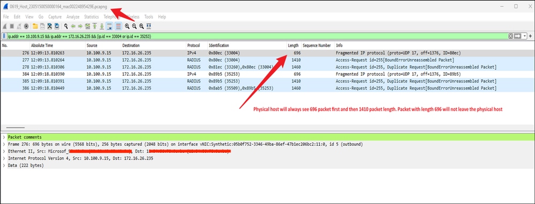This screenshot has width=535, height=204.
Task: Select packet 277 Access-Request row
Action: click(x=267, y=60)
